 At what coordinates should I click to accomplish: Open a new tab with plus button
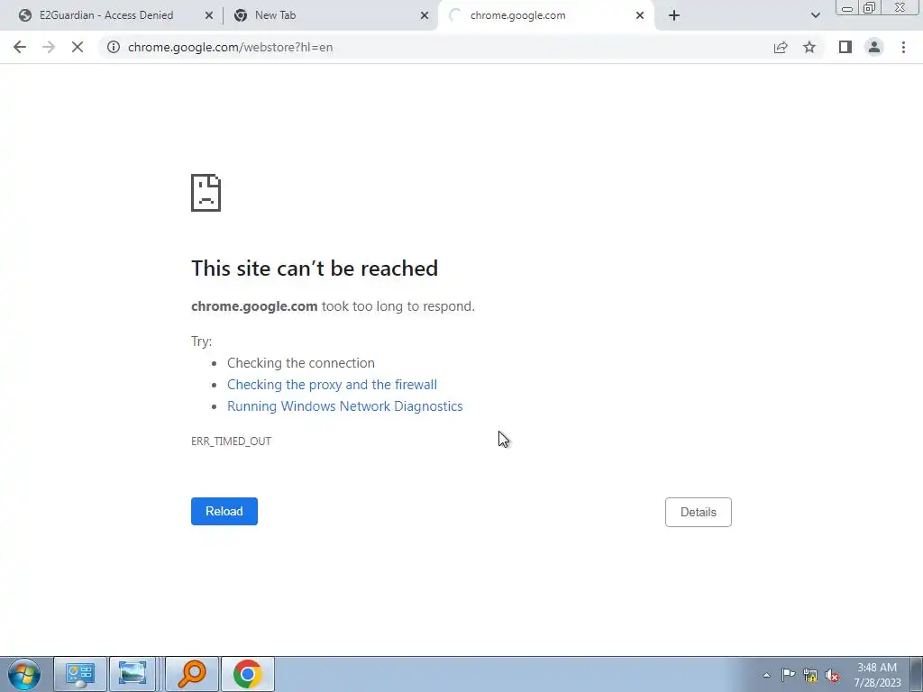pyautogui.click(x=674, y=15)
